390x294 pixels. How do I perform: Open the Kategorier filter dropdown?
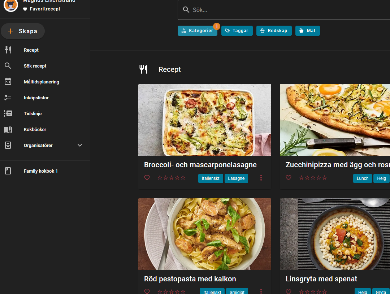[x=198, y=31]
